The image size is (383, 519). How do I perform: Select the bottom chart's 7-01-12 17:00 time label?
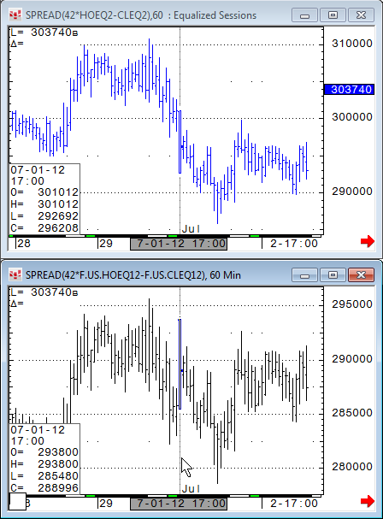[179, 504]
